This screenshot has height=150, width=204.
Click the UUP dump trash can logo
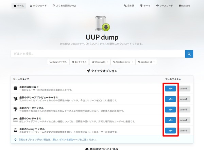pyautogui.click(x=102, y=22)
